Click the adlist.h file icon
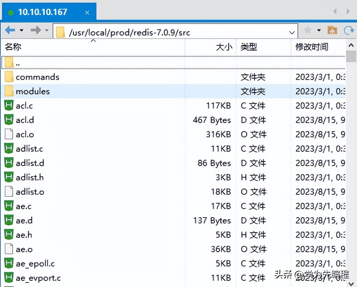Image resolution: width=357 pixels, height=287 pixels. 9,177
